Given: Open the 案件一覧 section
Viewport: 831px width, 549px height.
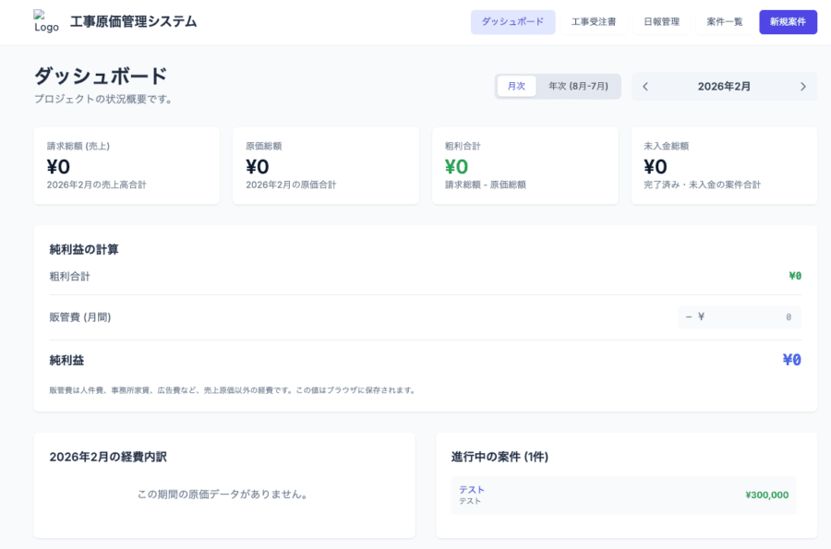Looking at the screenshot, I should (723, 22).
